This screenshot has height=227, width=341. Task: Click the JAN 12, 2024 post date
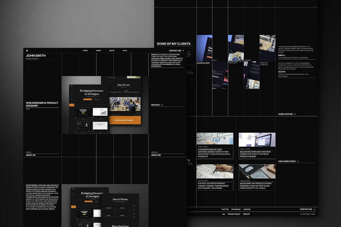tap(245, 181)
